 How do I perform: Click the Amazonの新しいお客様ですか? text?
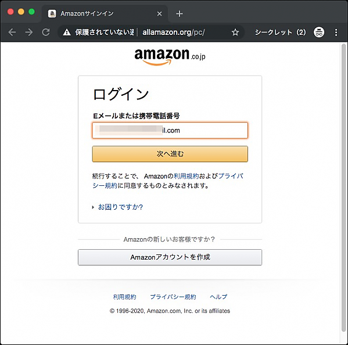click(x=169, y=239)
